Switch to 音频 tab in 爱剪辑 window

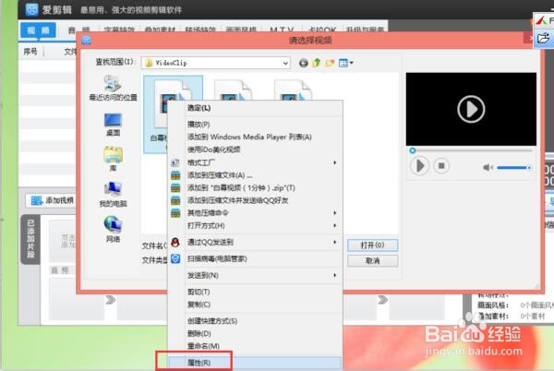pyautogui.click(x=79, y=30)
